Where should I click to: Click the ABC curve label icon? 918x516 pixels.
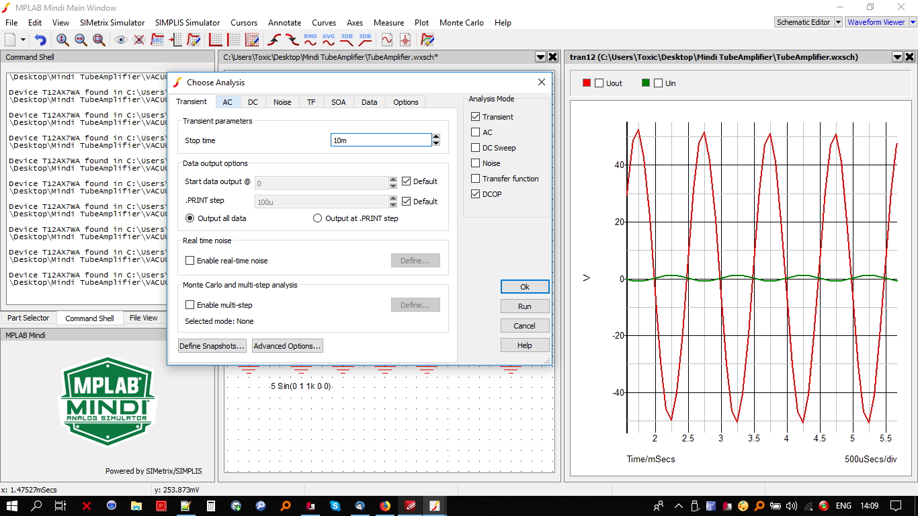(x=157, y=40)
